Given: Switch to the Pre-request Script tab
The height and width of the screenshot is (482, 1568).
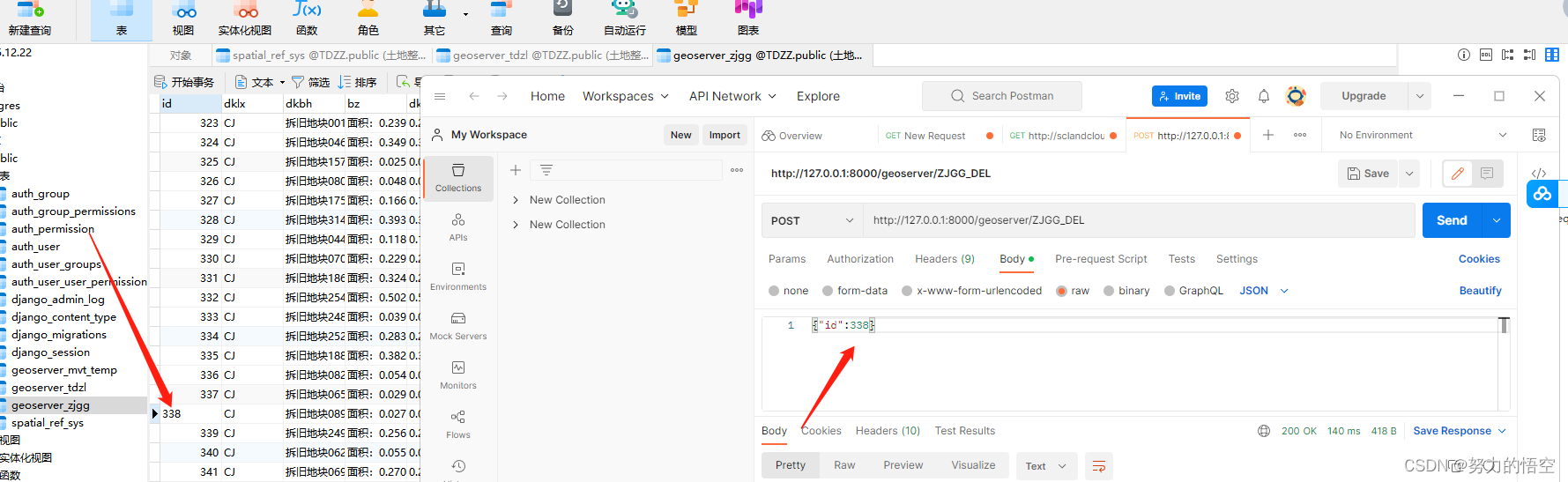Looking at the screenshot, I should click(x=1101, y=259).
